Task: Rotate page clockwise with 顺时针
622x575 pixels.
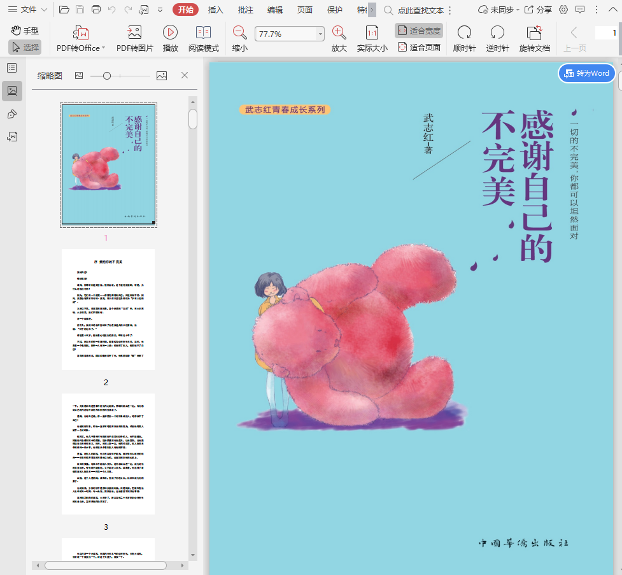Action: point(464,33)
